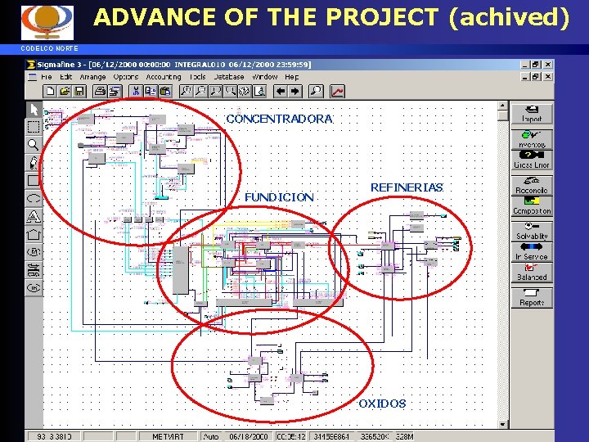Open the Database menu
This screenshot has height=442, width=589.
229,77
